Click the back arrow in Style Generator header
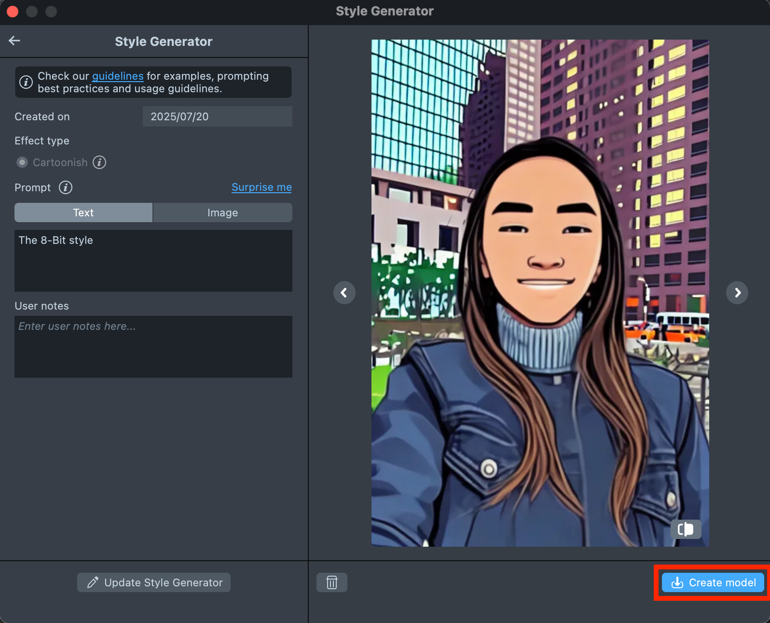 point(14,41)
